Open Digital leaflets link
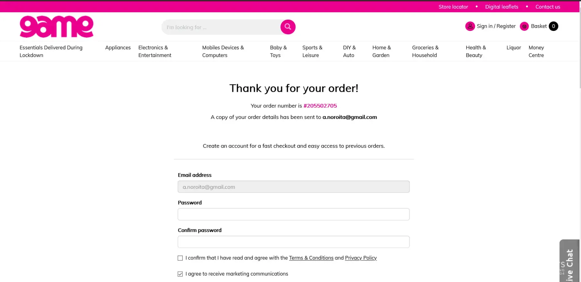Screen dimensions: 581x282 pyautogui.click(x=502, y=7)
